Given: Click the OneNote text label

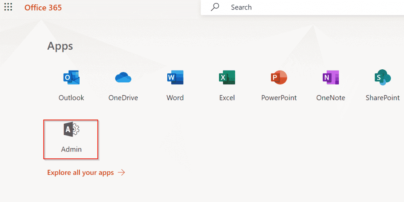Looking at the screenshot, I should point(331,98).
